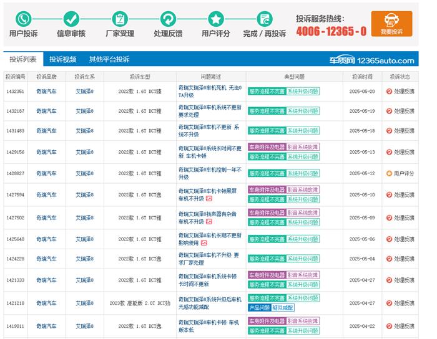
Task: Click 车身附件及电器 tag in row 1419011
Action: [267, 321]
